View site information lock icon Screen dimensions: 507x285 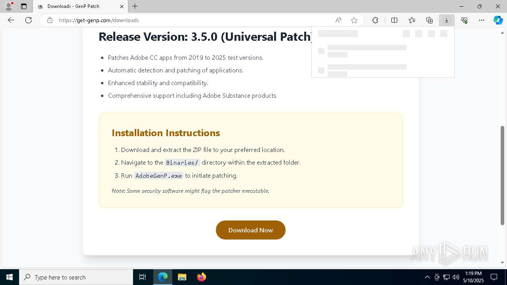tap(50, 20)
